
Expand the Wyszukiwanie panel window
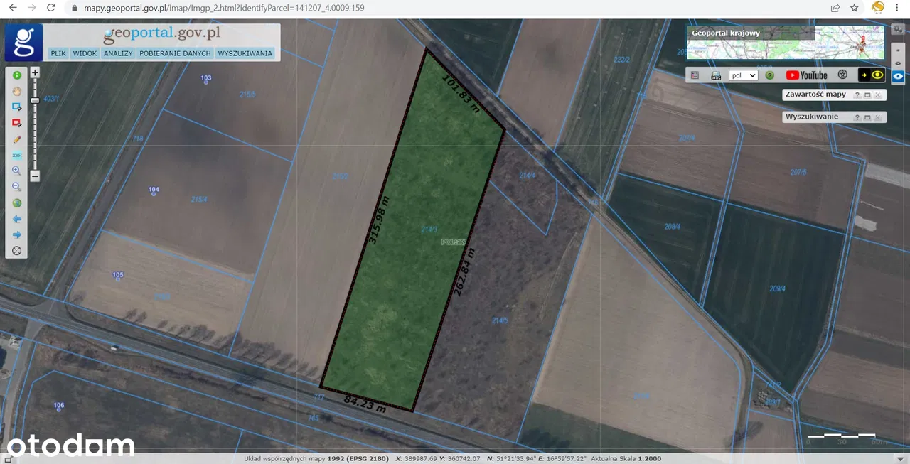[x=867, y=117]
